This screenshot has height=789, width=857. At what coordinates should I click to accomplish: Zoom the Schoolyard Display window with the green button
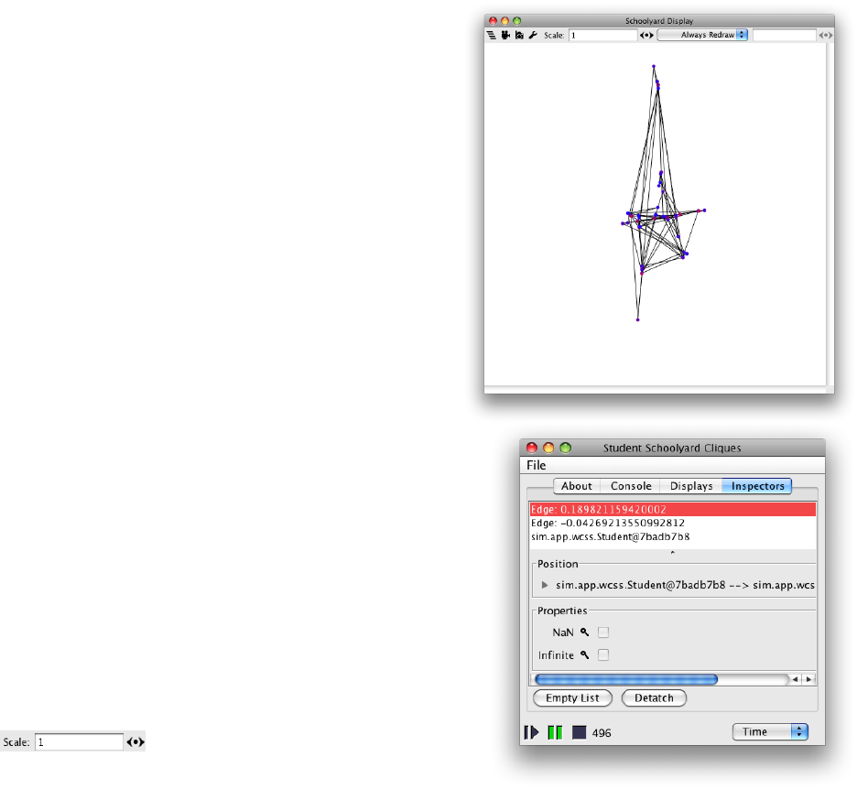(517, 21)
